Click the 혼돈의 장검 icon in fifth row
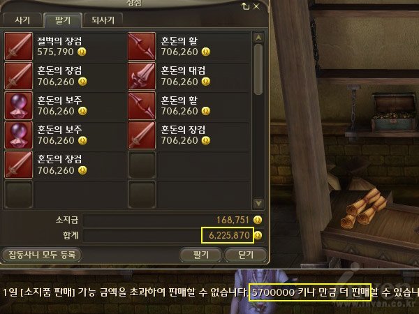The width and height of the screenshot is (419, 314). (x=18, y=165)
